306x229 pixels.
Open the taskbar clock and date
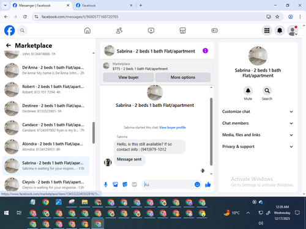(282, 213)
